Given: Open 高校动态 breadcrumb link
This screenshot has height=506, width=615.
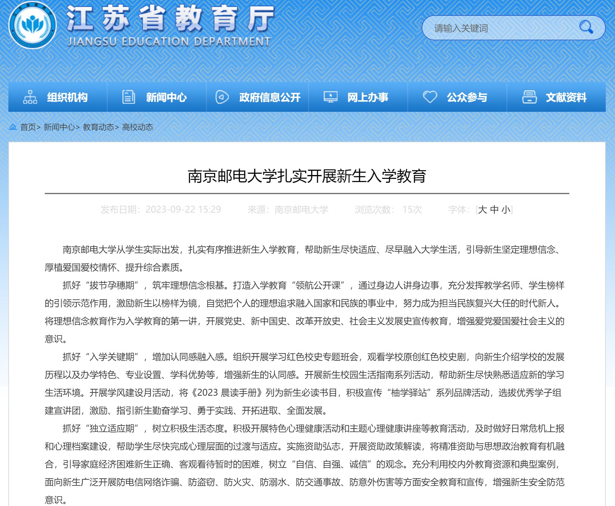Looking at the screenshot, I should [138, 127].
